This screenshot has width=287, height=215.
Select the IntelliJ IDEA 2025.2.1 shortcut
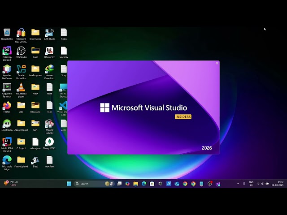click(x=7, y=145)
